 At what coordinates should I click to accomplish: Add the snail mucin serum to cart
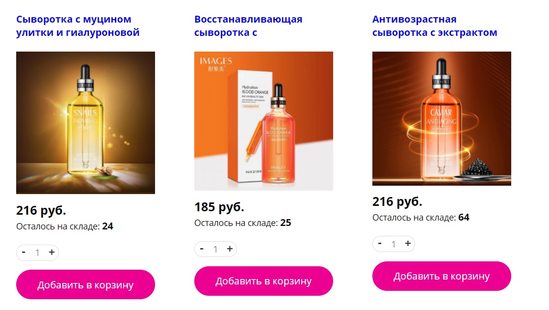85,284
